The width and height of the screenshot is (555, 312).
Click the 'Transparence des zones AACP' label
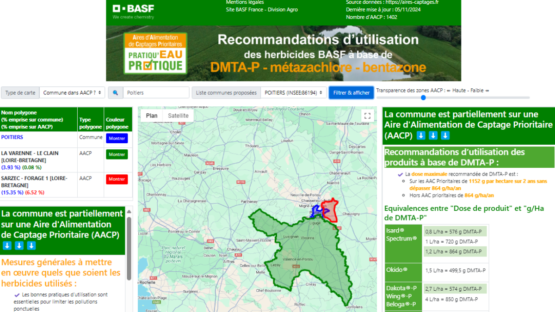[x=411, y=91]
